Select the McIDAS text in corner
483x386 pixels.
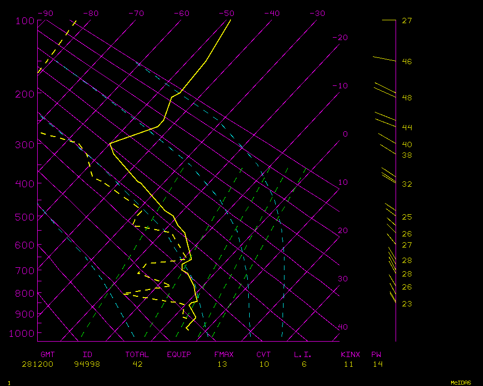click(461, 383)
